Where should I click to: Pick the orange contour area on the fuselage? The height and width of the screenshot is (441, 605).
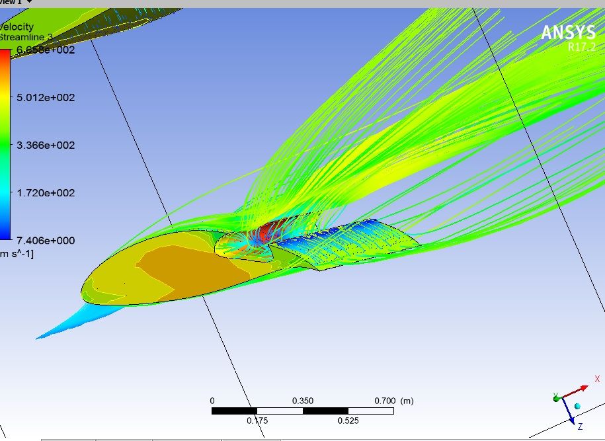point(185,271)
